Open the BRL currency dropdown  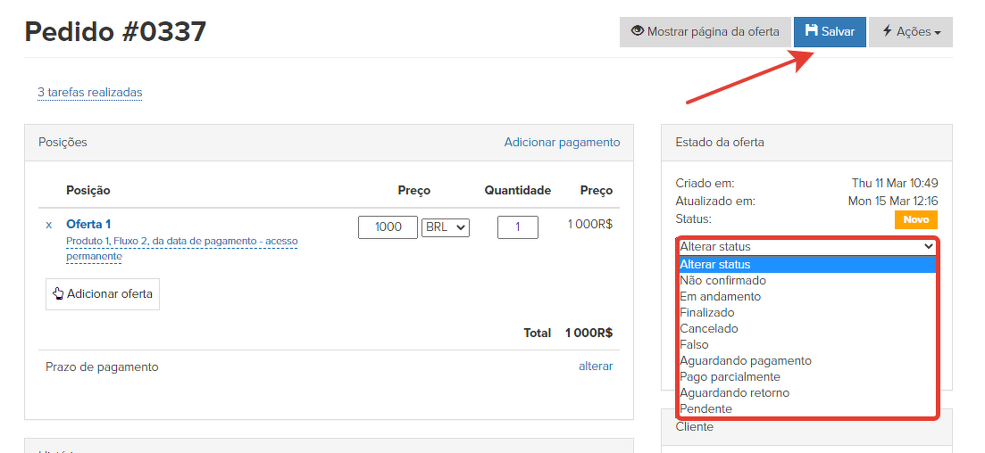tap(446, 227)
